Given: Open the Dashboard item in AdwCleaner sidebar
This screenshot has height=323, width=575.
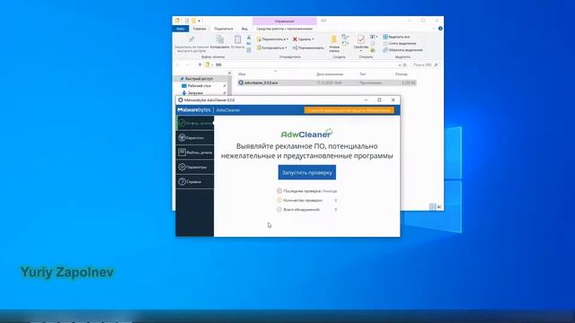Looking at the screenshot, I should point(195,123).
